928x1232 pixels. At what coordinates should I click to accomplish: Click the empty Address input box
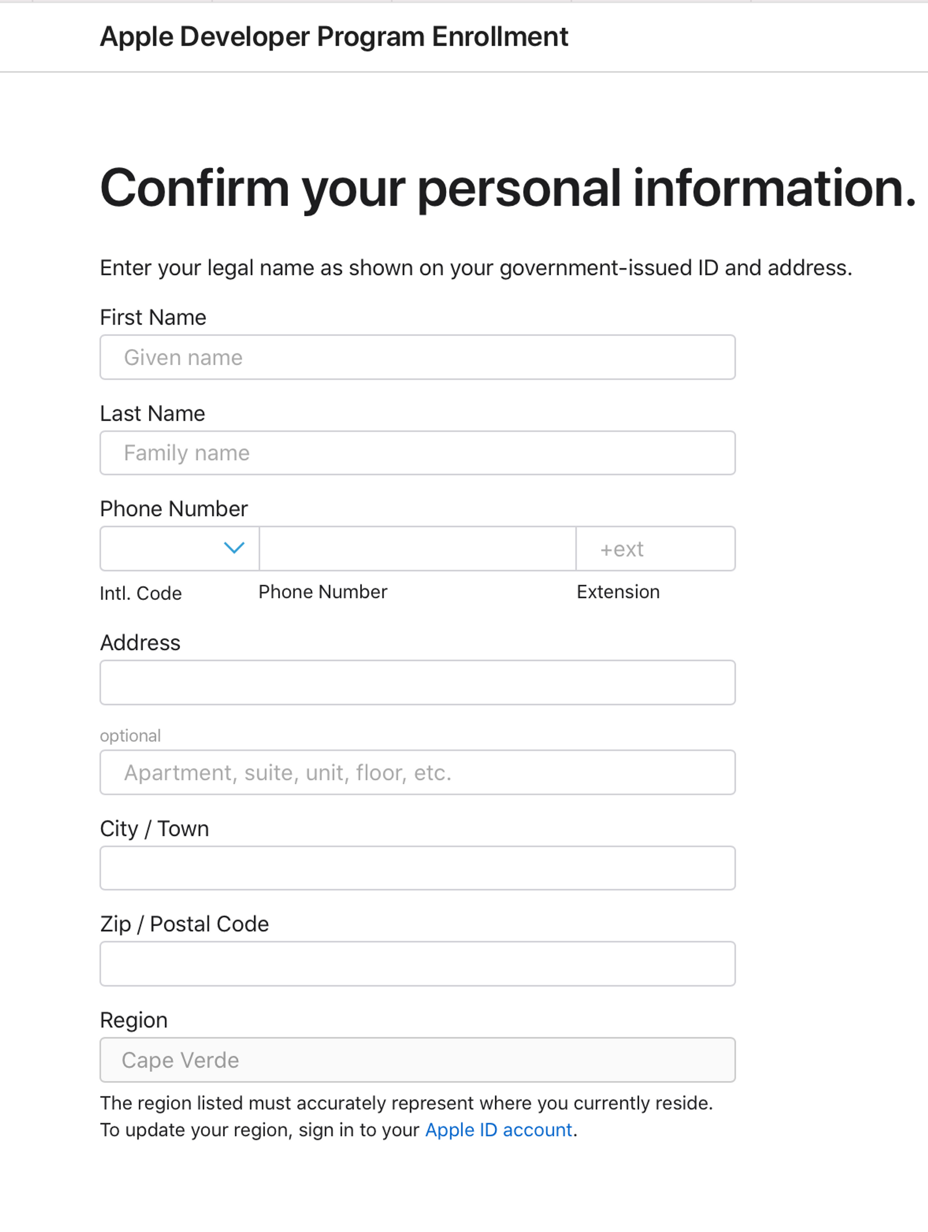coord(417,682)
